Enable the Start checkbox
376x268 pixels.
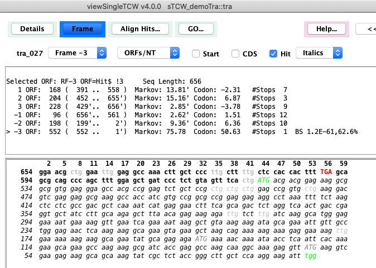[x=196, y=54]
